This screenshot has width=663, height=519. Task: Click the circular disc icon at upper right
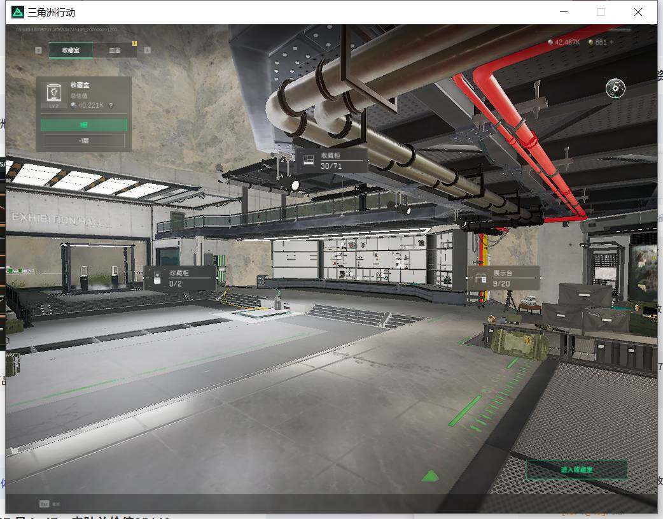pyautogui.click(x=615, y=88)
